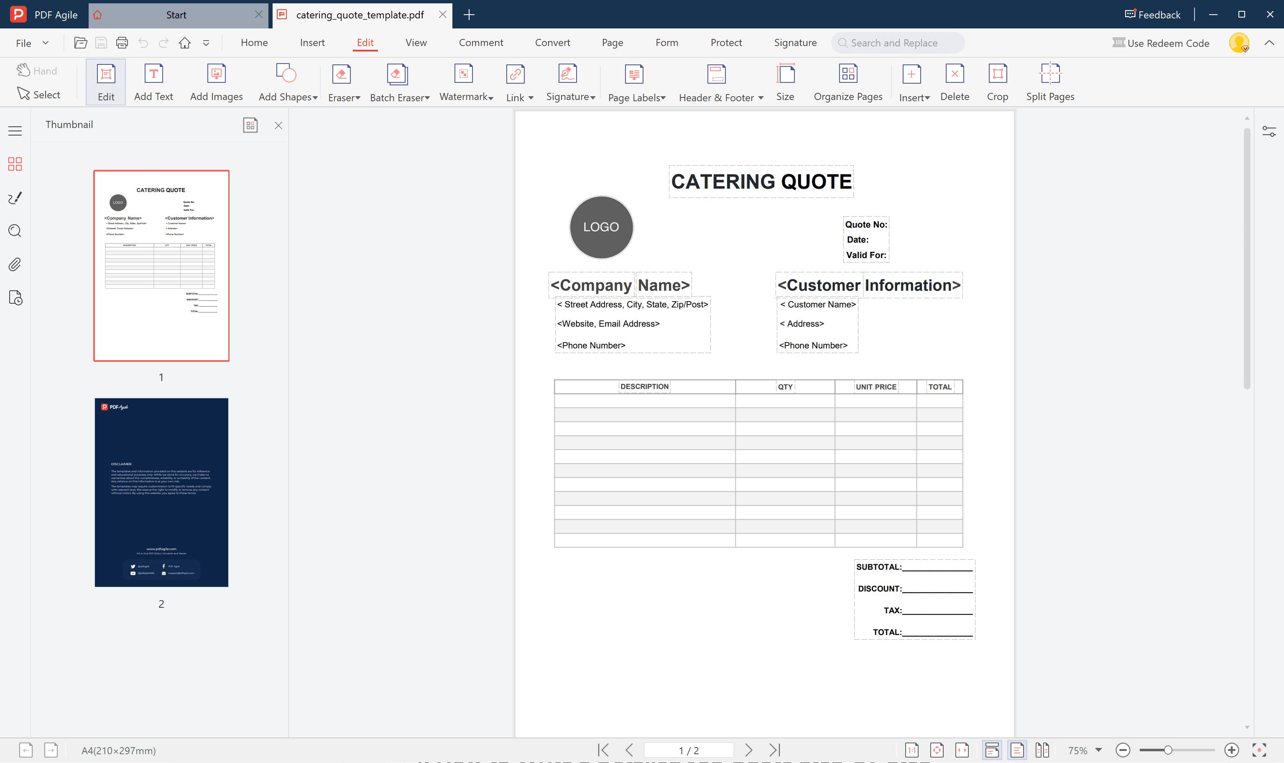Toggle two-page facing view mode

click(1043, 750)
